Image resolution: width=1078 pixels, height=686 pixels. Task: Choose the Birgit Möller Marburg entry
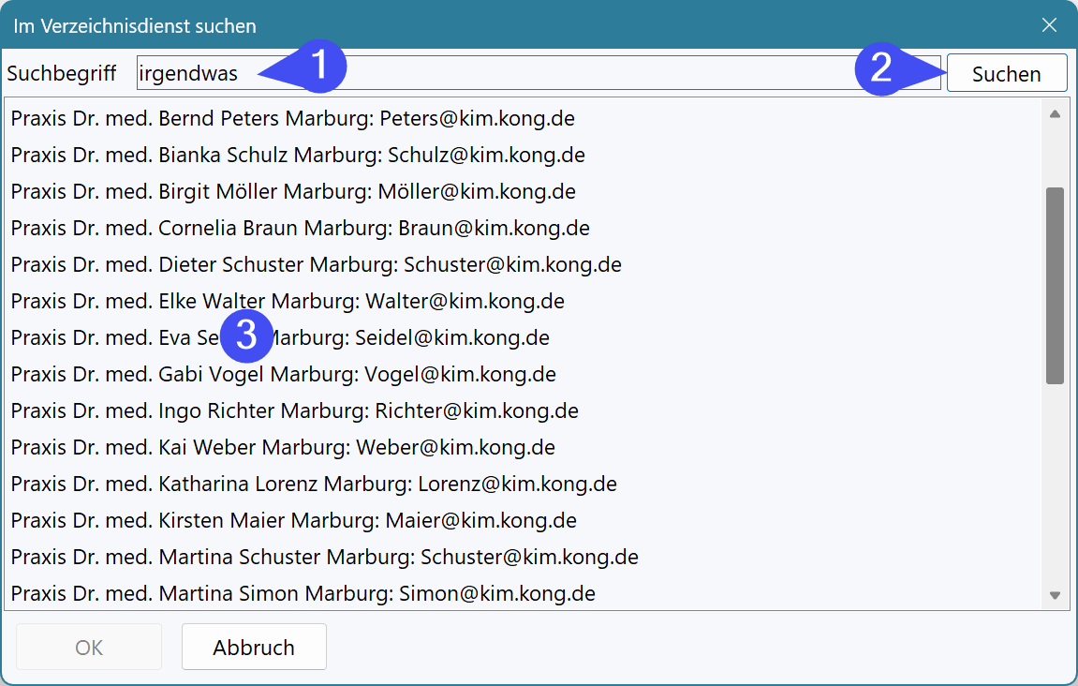click(x=293, y=192)
